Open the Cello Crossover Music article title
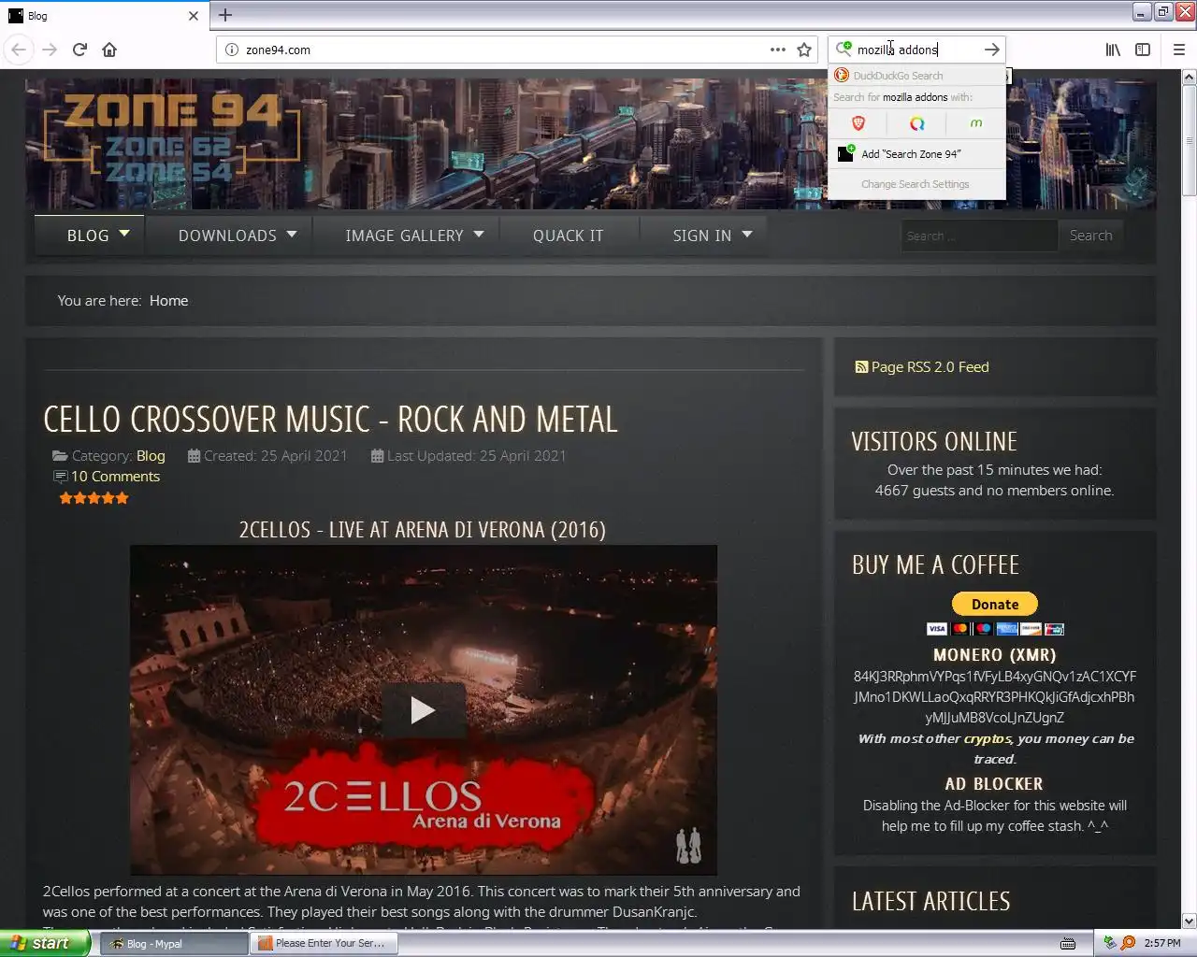This screenshot has height=957, width=1197. (x=331, y=420)
